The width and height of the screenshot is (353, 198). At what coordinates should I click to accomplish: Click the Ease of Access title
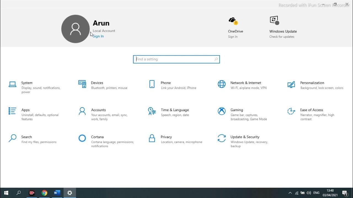(312, 110)
